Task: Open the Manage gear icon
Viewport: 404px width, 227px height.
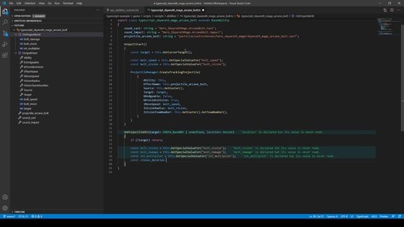Action: [x=5, y=208]
